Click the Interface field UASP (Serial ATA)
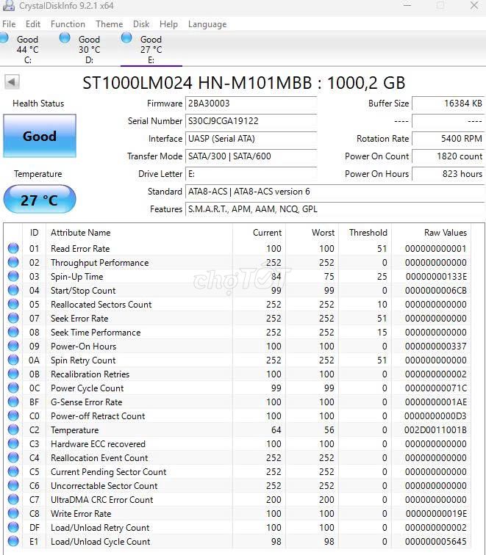Image resolution: width=486 pixels, height=555 pixels. click(251, 139)
